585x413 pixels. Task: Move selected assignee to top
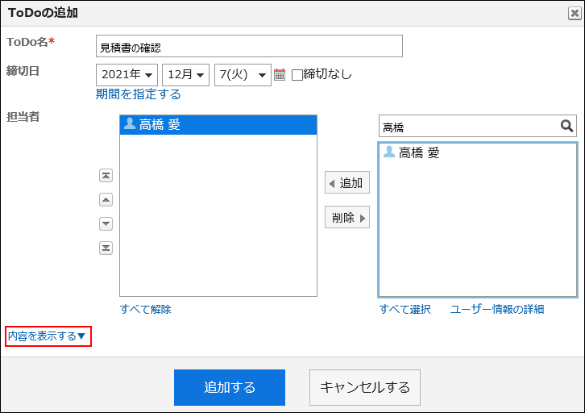[x=106, y=176]
